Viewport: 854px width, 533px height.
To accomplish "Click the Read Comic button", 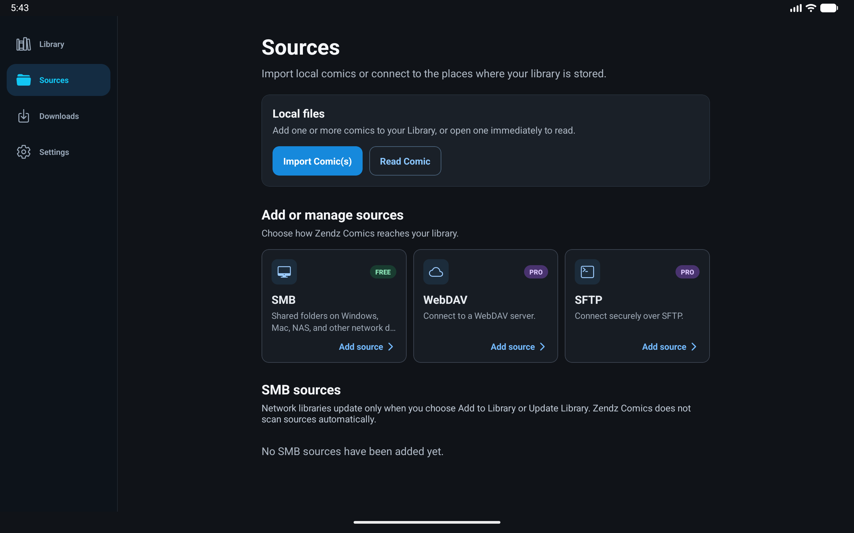I will pyautogui.click(x=405, y=161).
